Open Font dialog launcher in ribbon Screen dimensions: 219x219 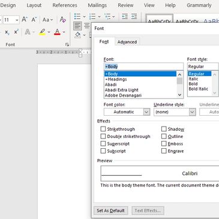67,45
